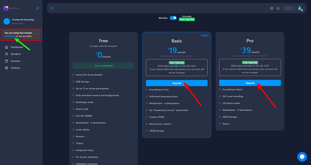Click 'Everything in Free' feature
The image size is (311, 165).
click(x=159, y=90)
